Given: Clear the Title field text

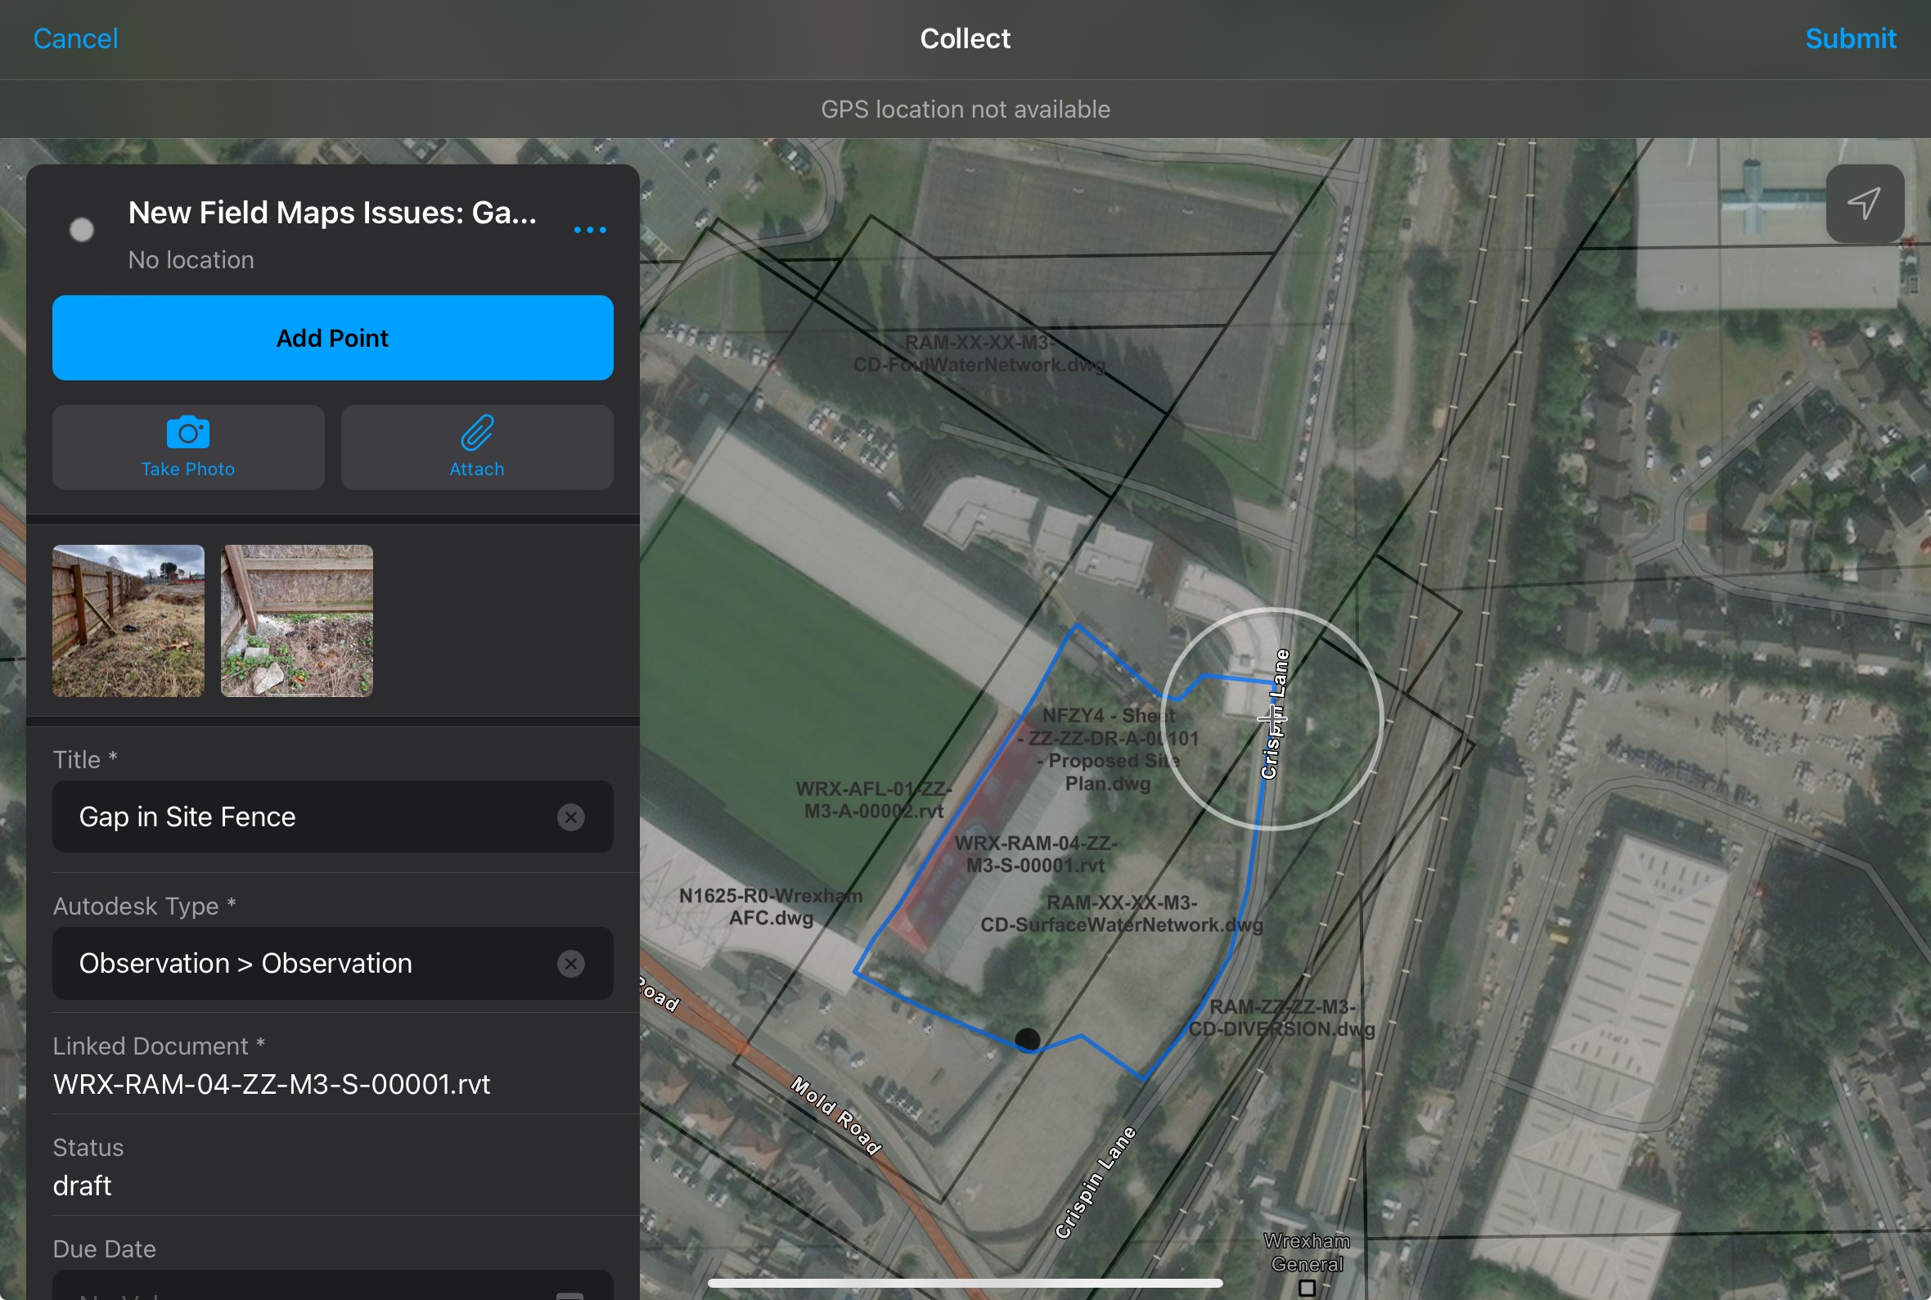Looking at the screenshot, I should click(x=570, y=817).
